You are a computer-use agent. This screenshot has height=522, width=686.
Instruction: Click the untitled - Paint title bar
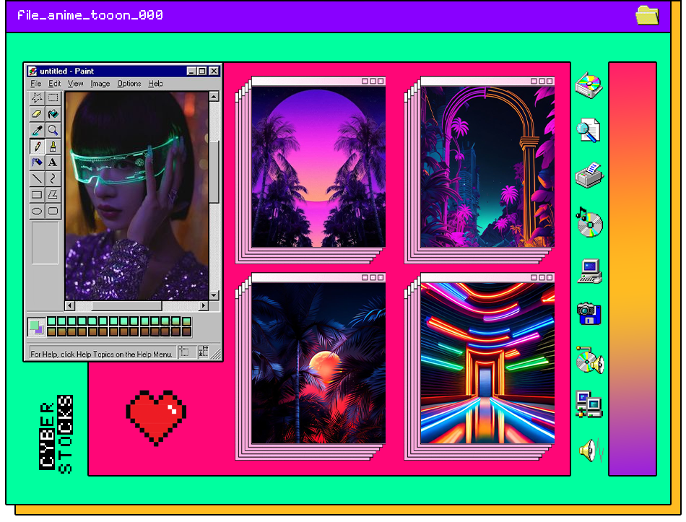(123, 71)
